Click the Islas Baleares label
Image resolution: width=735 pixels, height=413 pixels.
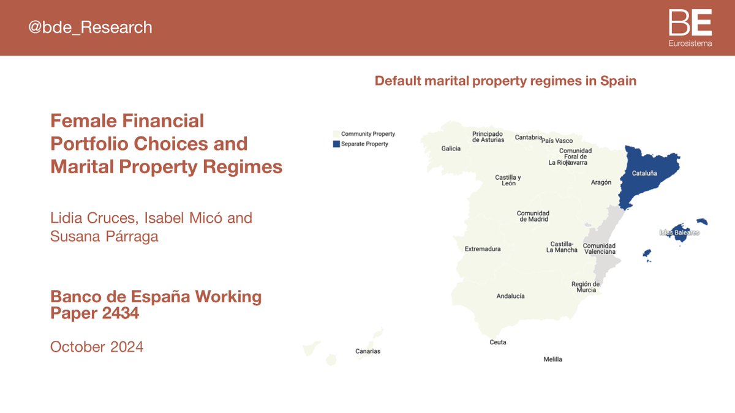point(679,233)
